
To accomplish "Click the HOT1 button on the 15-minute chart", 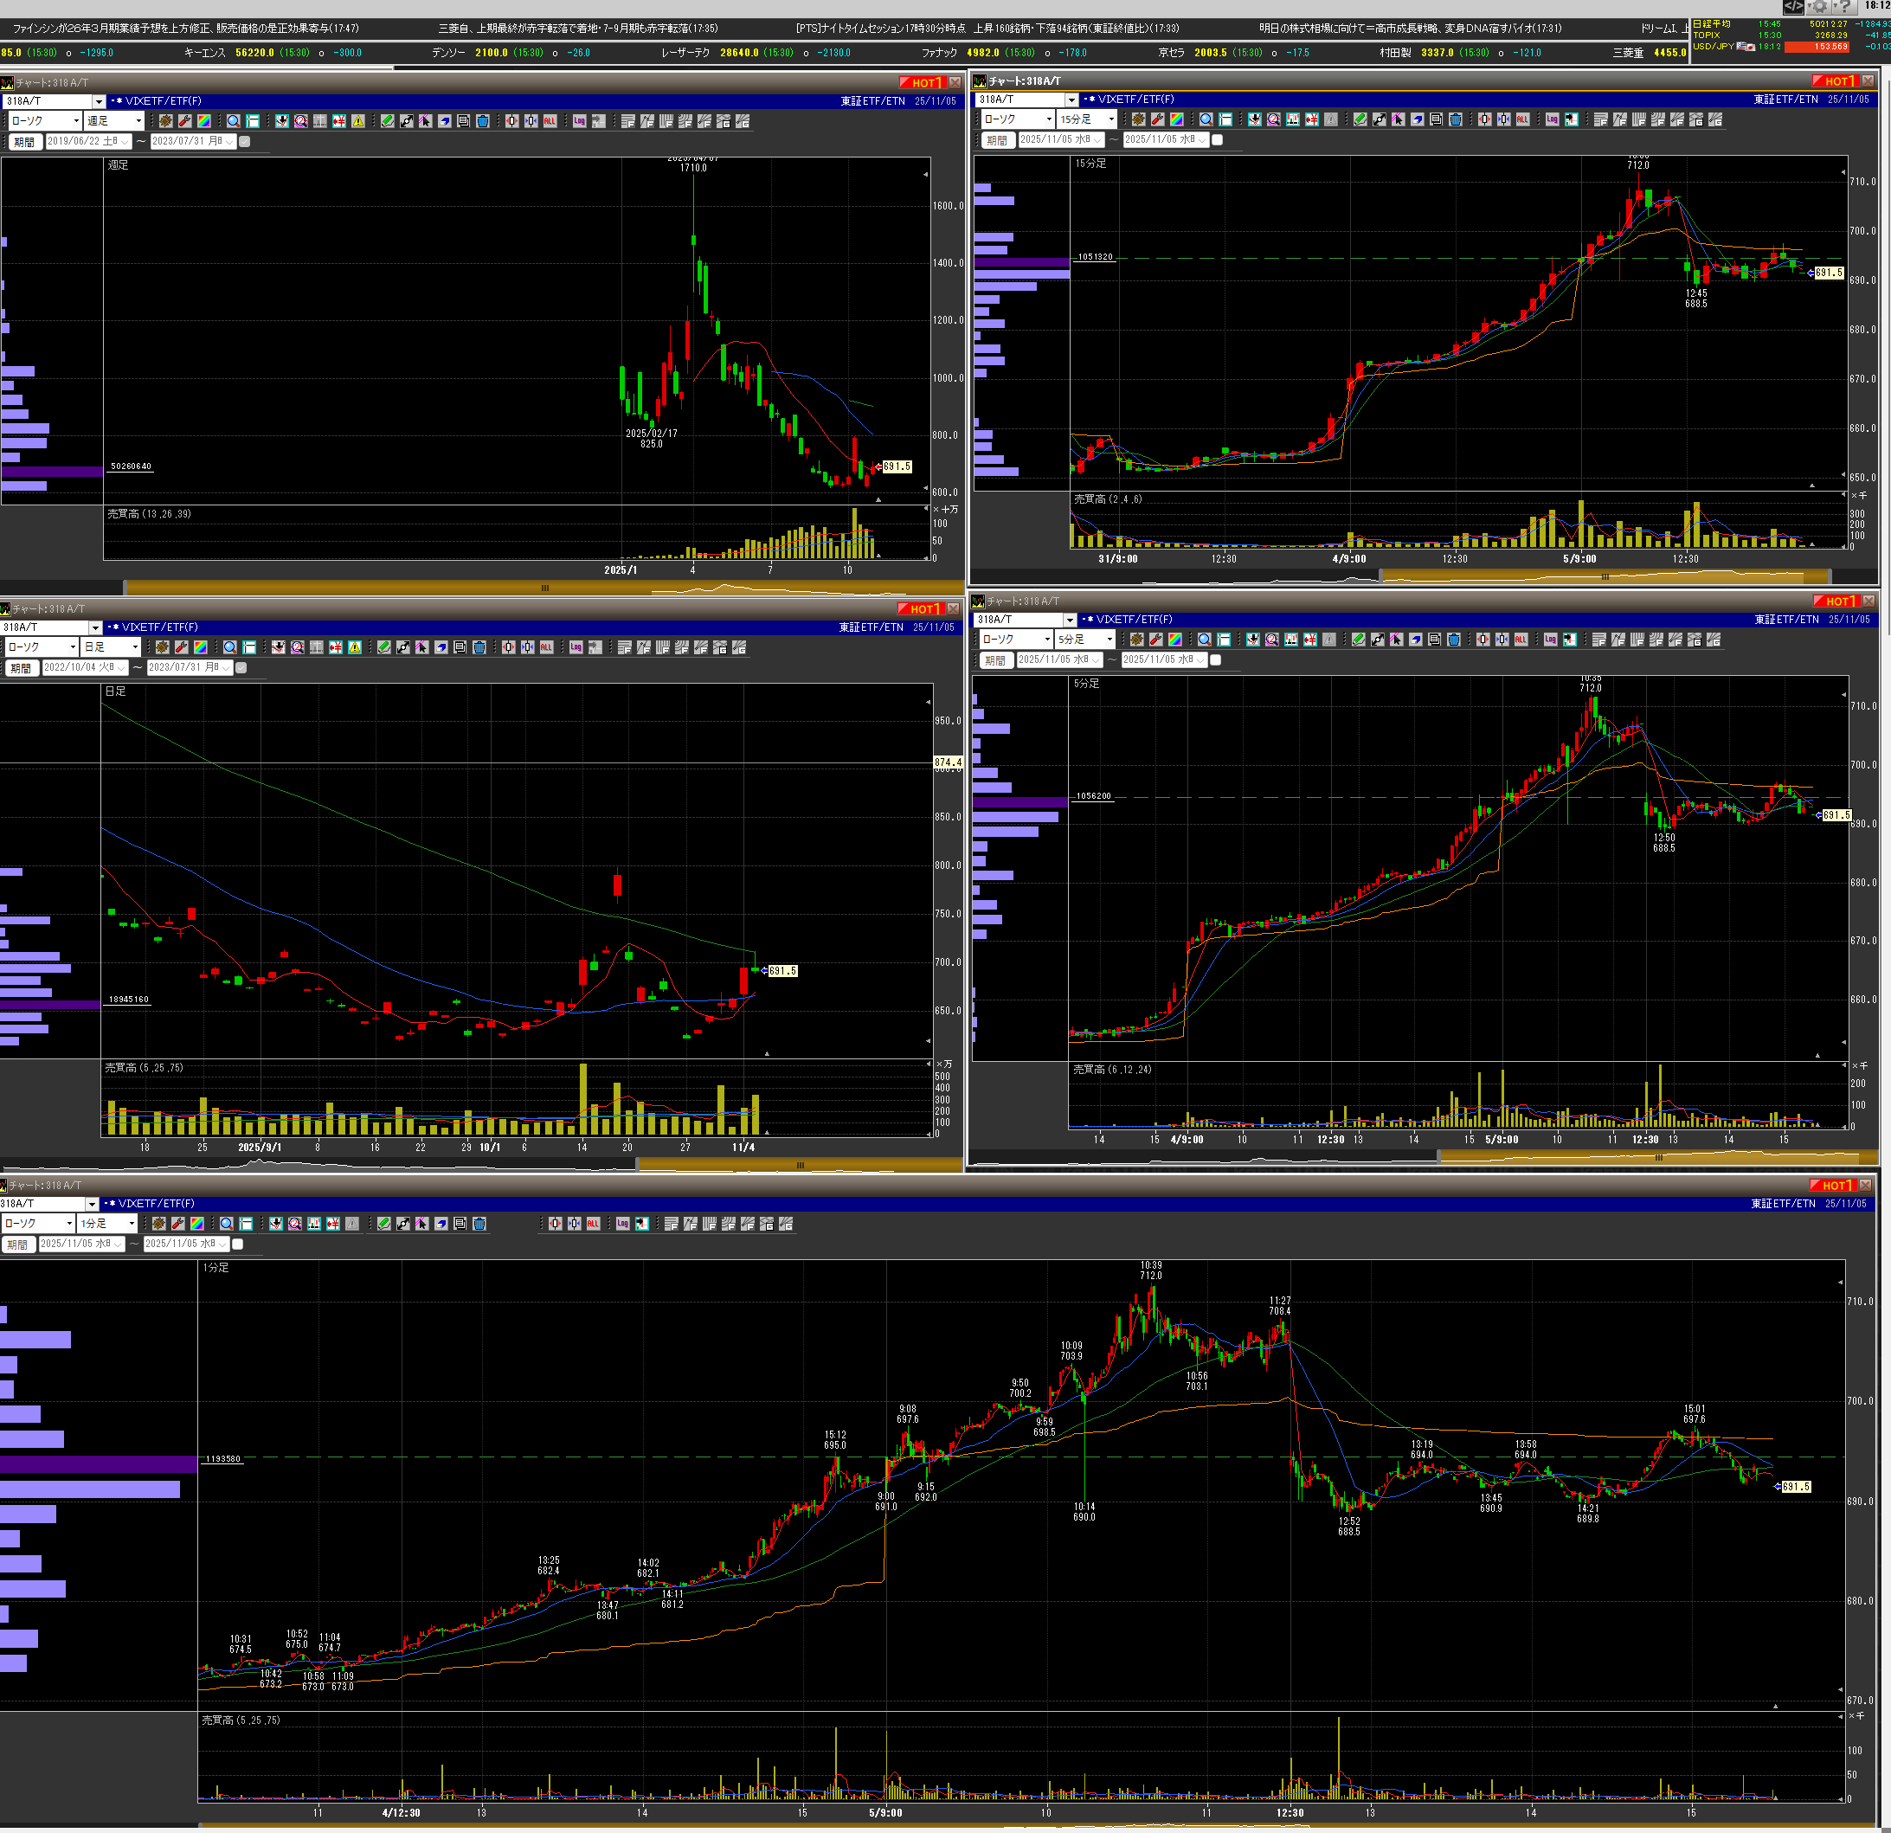I will coord(1837,81).
